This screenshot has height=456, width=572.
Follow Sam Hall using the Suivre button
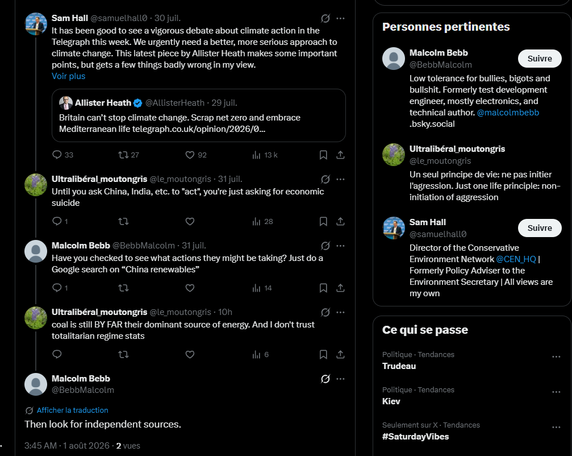tap(540, 228)
